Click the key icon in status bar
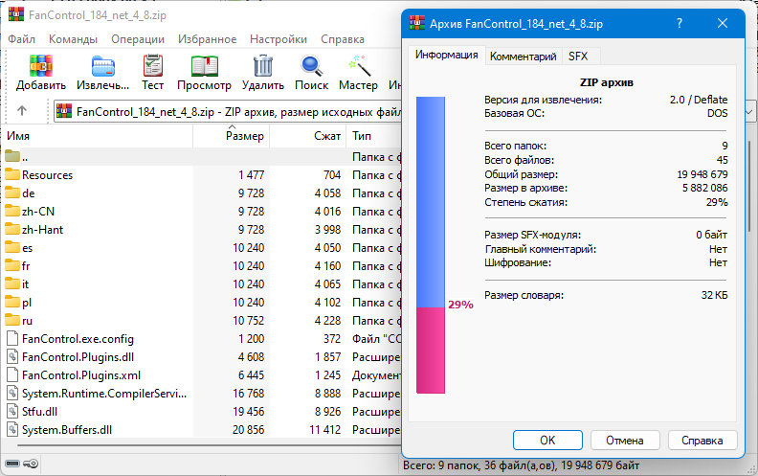 [31, 464]
